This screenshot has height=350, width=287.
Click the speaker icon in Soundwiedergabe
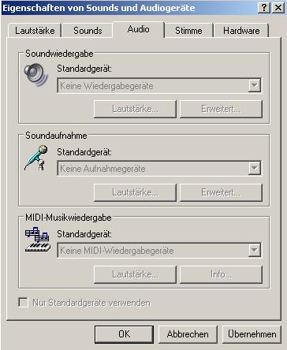click(36, 75)
